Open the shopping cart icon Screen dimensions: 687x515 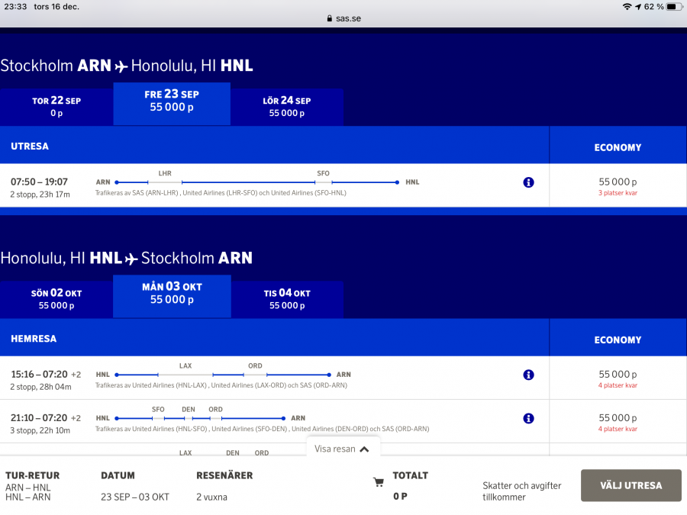tap(379, 482)
